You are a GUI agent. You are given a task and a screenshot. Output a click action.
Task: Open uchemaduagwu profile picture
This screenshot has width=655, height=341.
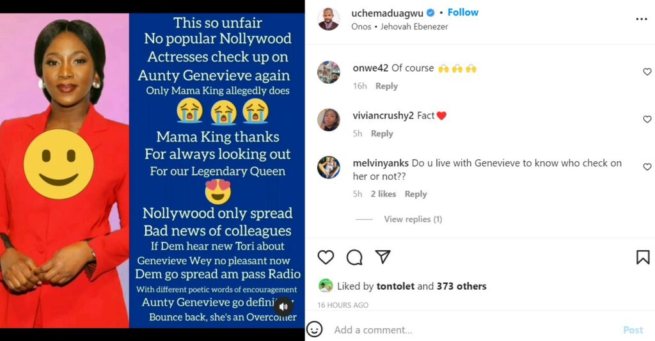(328, 19)
